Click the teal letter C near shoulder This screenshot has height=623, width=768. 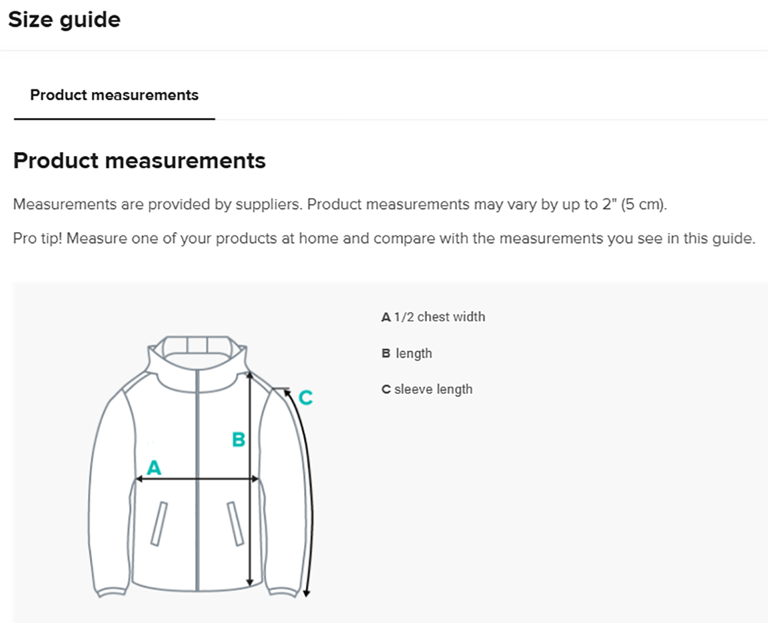(306, 397)
